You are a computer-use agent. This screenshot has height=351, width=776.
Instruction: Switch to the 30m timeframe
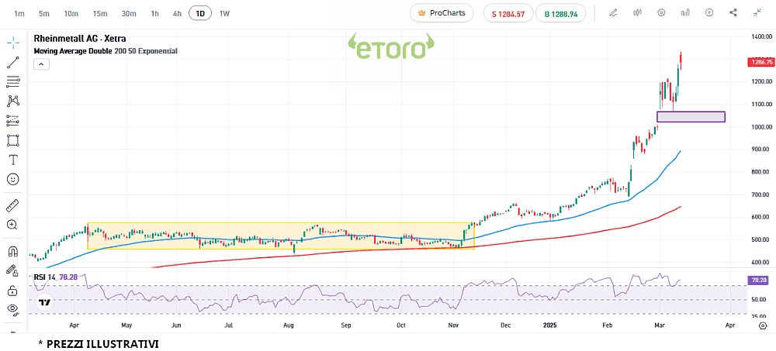point(129,13)
